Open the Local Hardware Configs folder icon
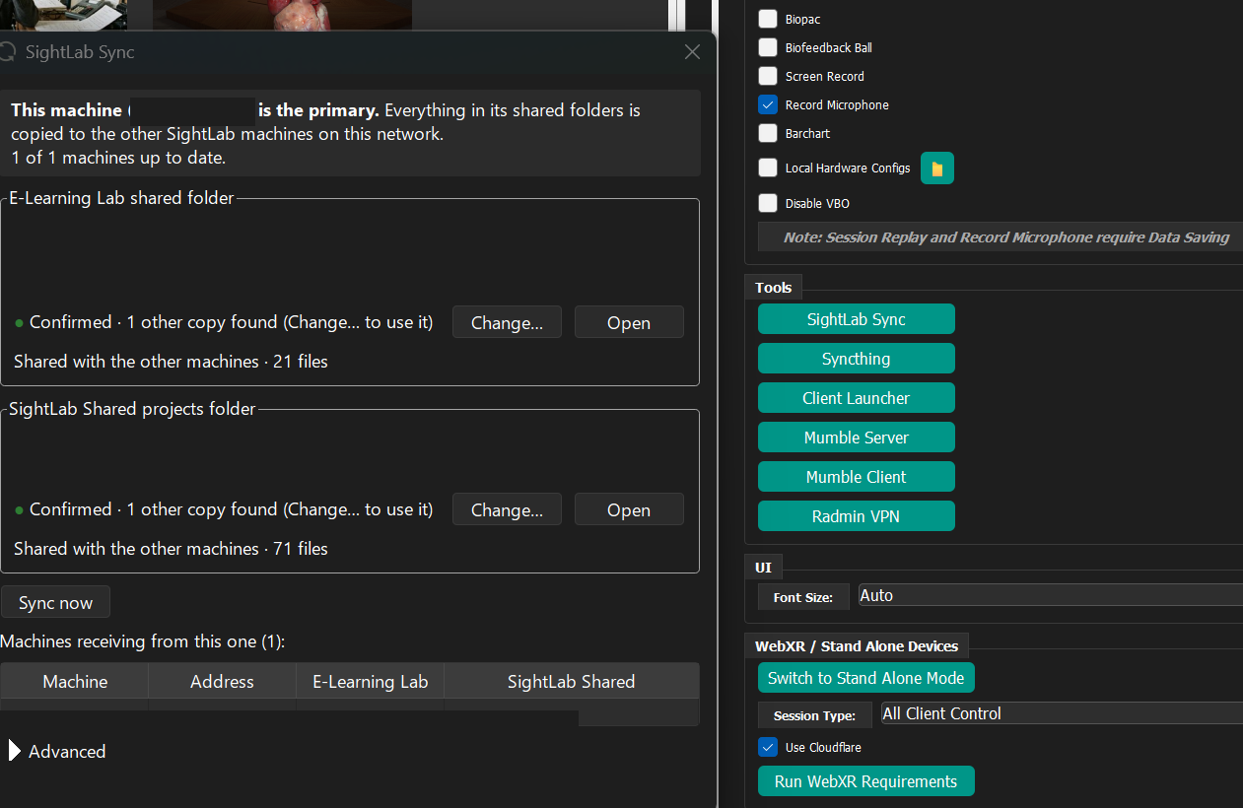Viewport: 1243px width, 808px height. 936,168
